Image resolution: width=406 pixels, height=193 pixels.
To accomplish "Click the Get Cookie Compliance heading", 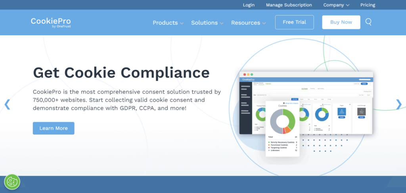I will click(x=121, y=72).
